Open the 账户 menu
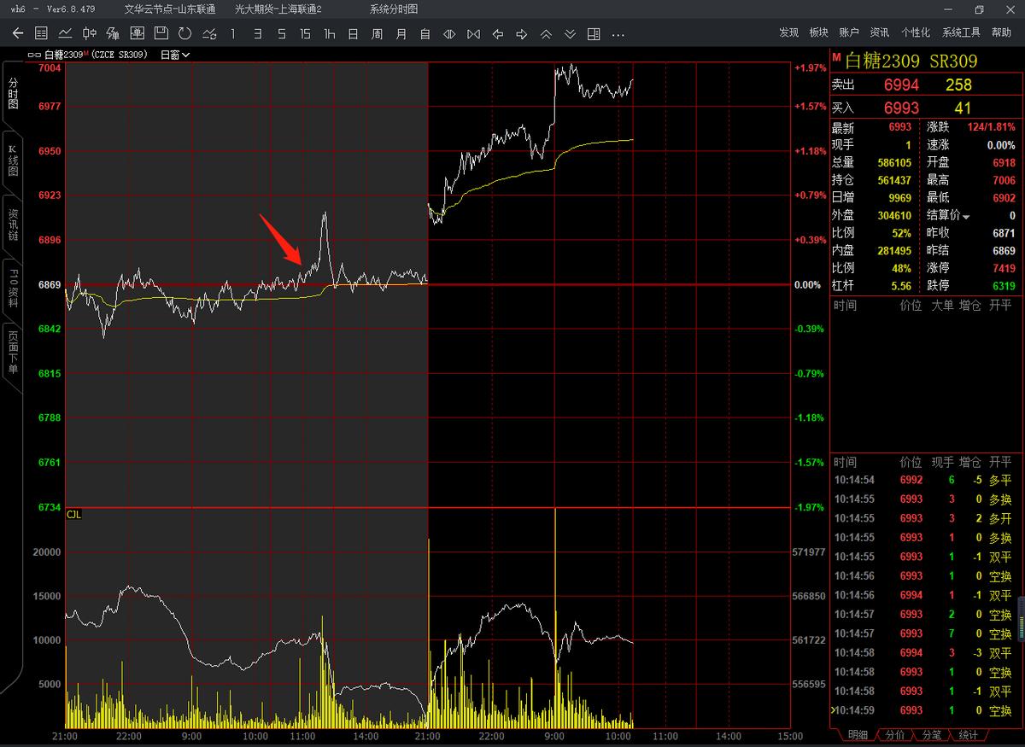The height and width of the screenshot is (747, 1025). tap(848, 32)
